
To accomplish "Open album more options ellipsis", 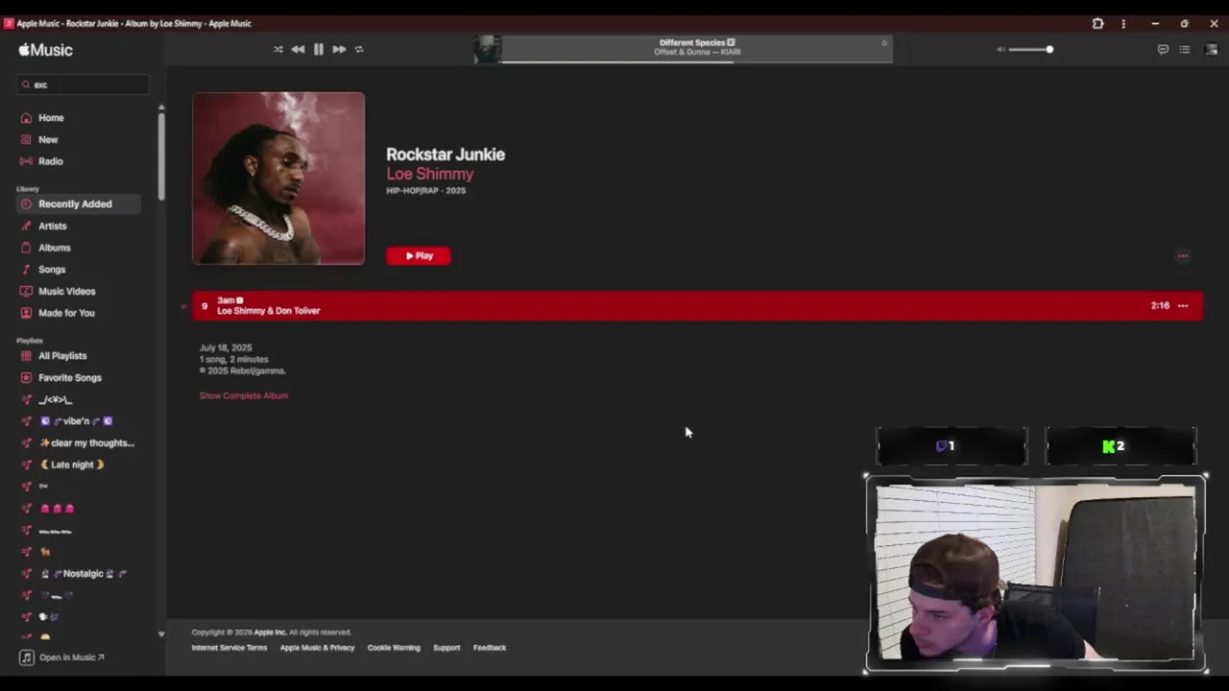I will 1183,256.
